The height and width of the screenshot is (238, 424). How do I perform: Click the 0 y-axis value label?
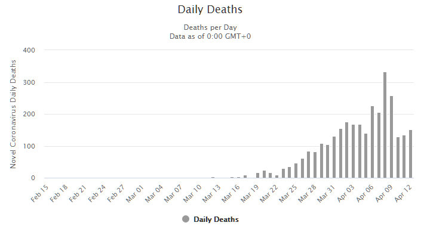33,178
